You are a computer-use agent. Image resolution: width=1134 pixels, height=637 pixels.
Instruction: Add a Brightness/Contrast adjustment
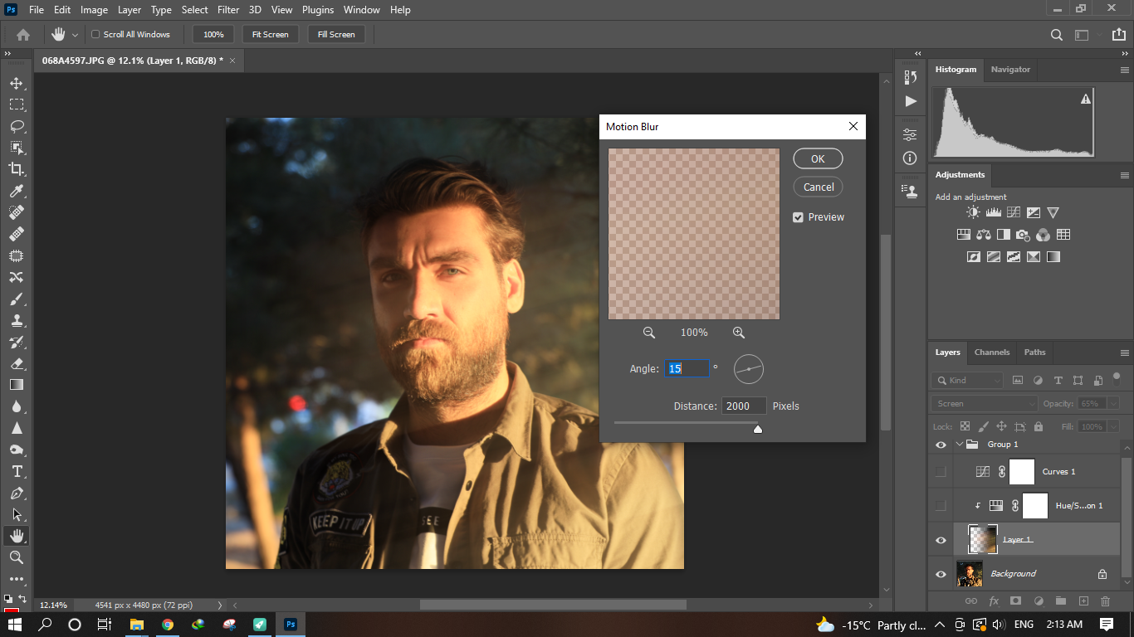pyautogui.click(x=973, y=213)
